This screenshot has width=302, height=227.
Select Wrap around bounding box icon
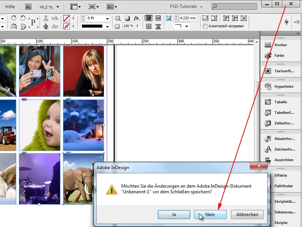click(x=158, y=18)
